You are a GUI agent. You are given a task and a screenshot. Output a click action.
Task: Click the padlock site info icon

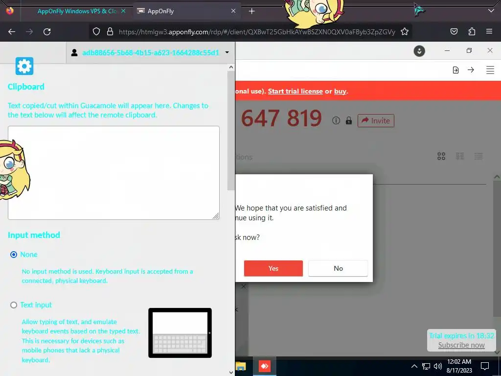click(x=110, y=32)
